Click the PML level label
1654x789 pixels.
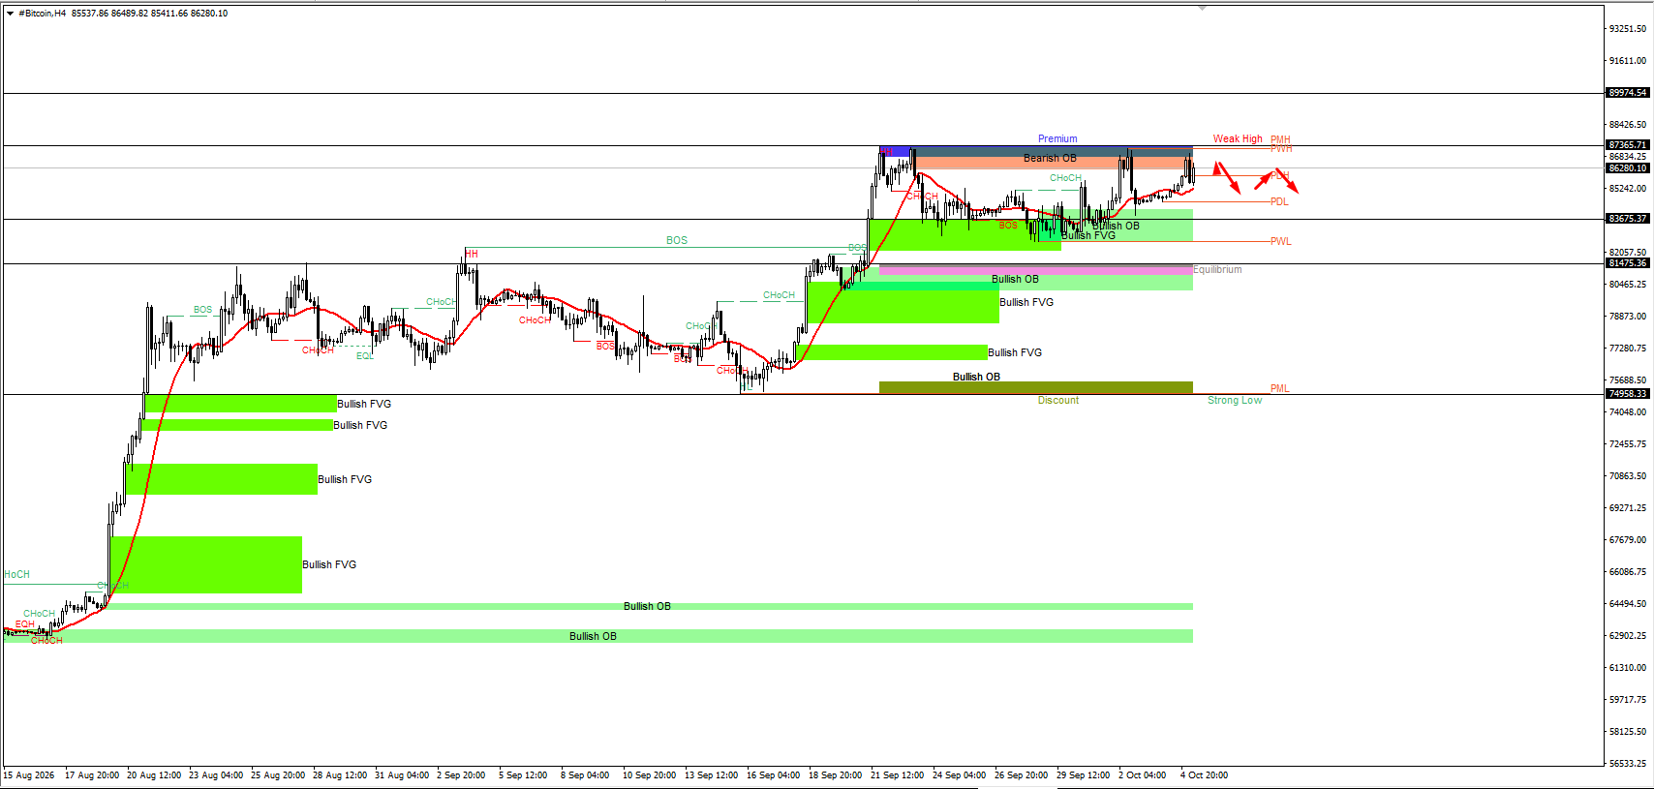point(1280,389)
